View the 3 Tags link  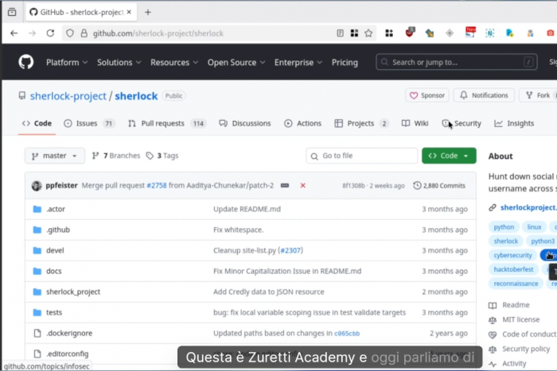click(x=162, y=156)
